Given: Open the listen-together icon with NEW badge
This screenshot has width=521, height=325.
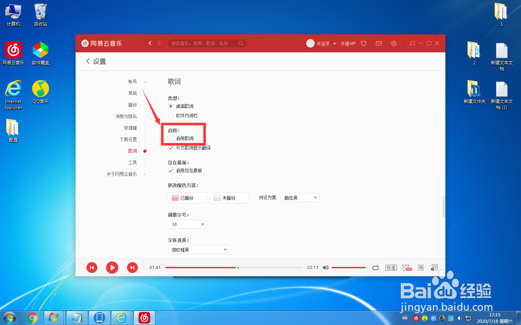Looking at the screenshot, I should pyautogui.click(x=407, y=268).
